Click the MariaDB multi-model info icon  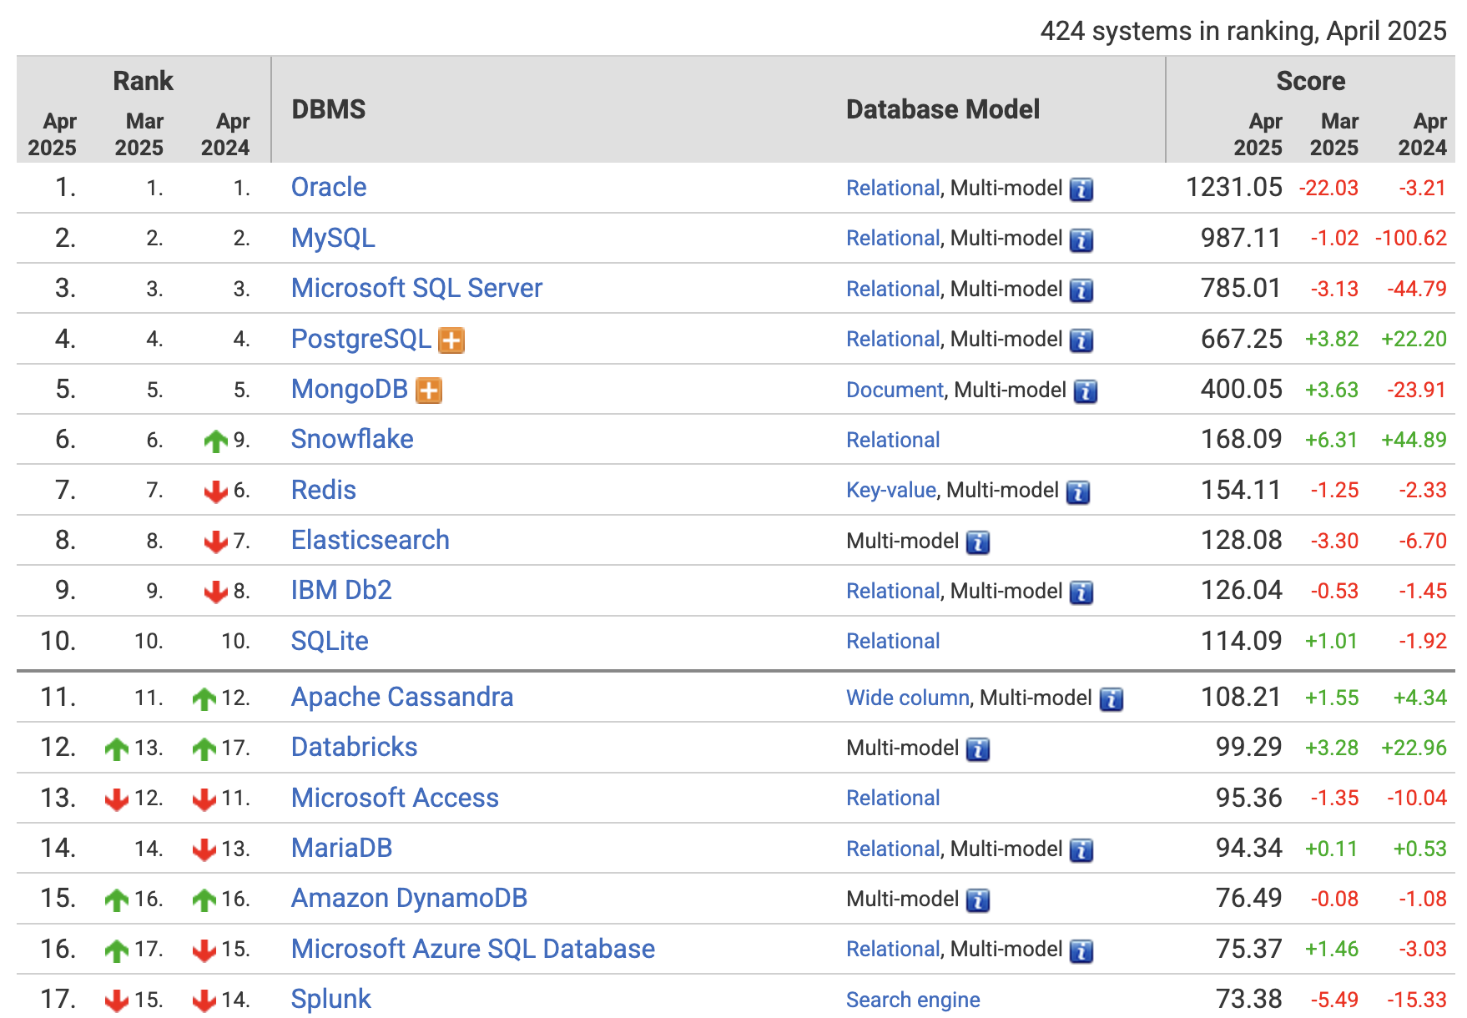1081,850
